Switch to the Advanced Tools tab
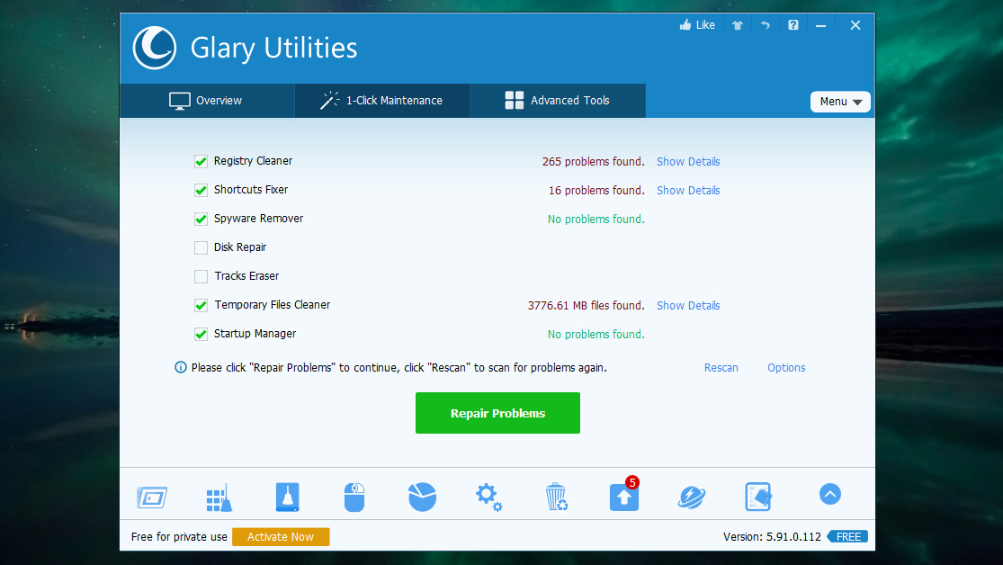This screenshot has width=1003, height=565. tap(557, 100)
